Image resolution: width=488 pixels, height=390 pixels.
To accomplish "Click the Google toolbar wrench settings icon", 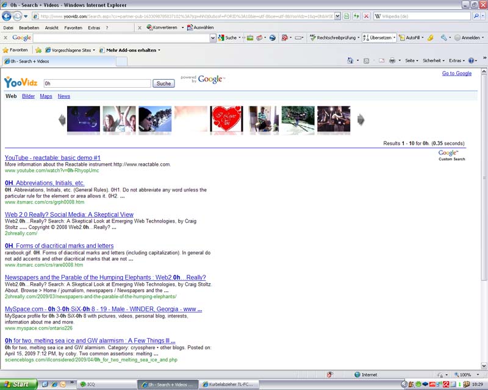I will pyautogui.click(x=444, y=38).
